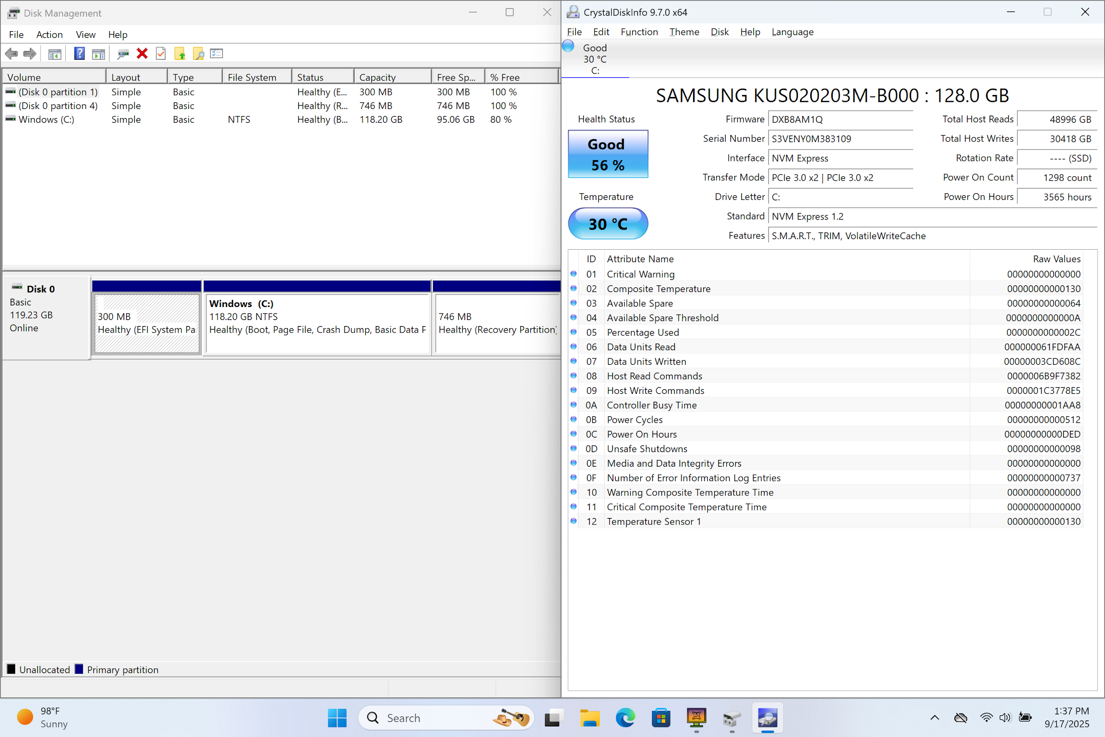
Task: Open the View menu in Disk Management
Action: click(85, 34)
